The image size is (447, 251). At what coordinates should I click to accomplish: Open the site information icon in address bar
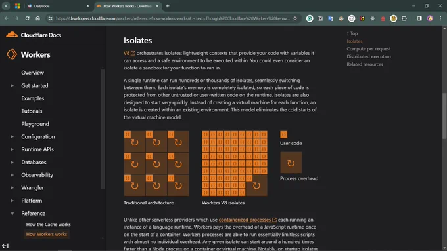pos(50,18)
